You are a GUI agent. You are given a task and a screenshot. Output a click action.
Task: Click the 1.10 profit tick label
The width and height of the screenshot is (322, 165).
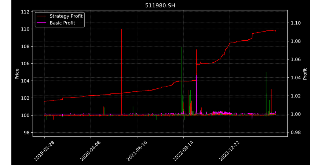[296, 23]
